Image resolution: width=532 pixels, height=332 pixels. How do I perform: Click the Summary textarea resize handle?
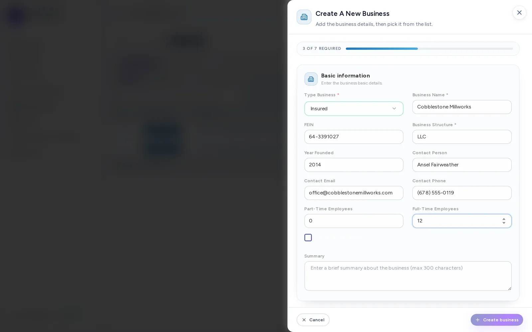(509, 289)
